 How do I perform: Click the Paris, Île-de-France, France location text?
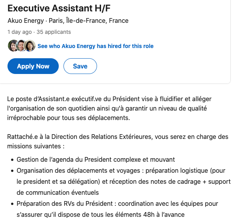click(89, 20)
